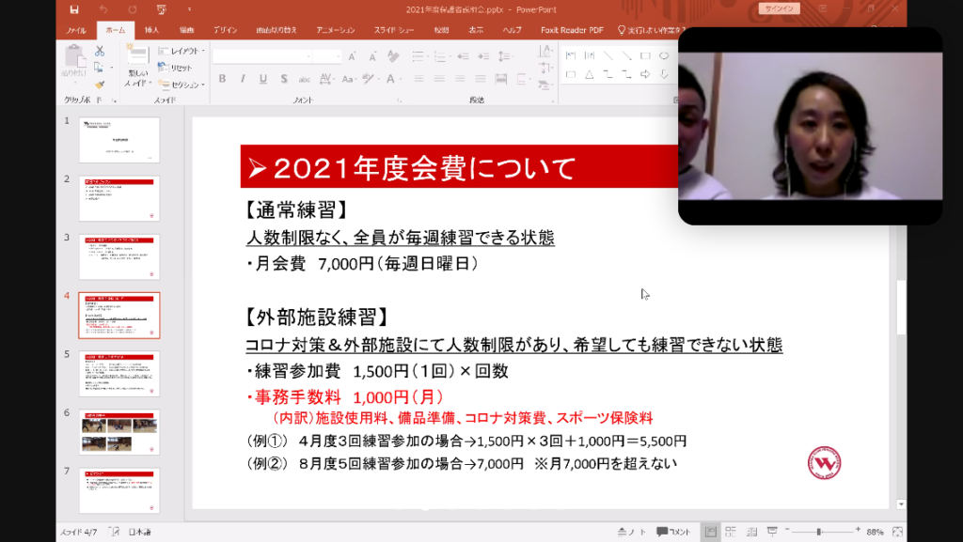Image resolution: width=963 pixels, height=542 pixels.
Task: Open the 挿入 ribbon tab
Action: [x=152, y=30]
